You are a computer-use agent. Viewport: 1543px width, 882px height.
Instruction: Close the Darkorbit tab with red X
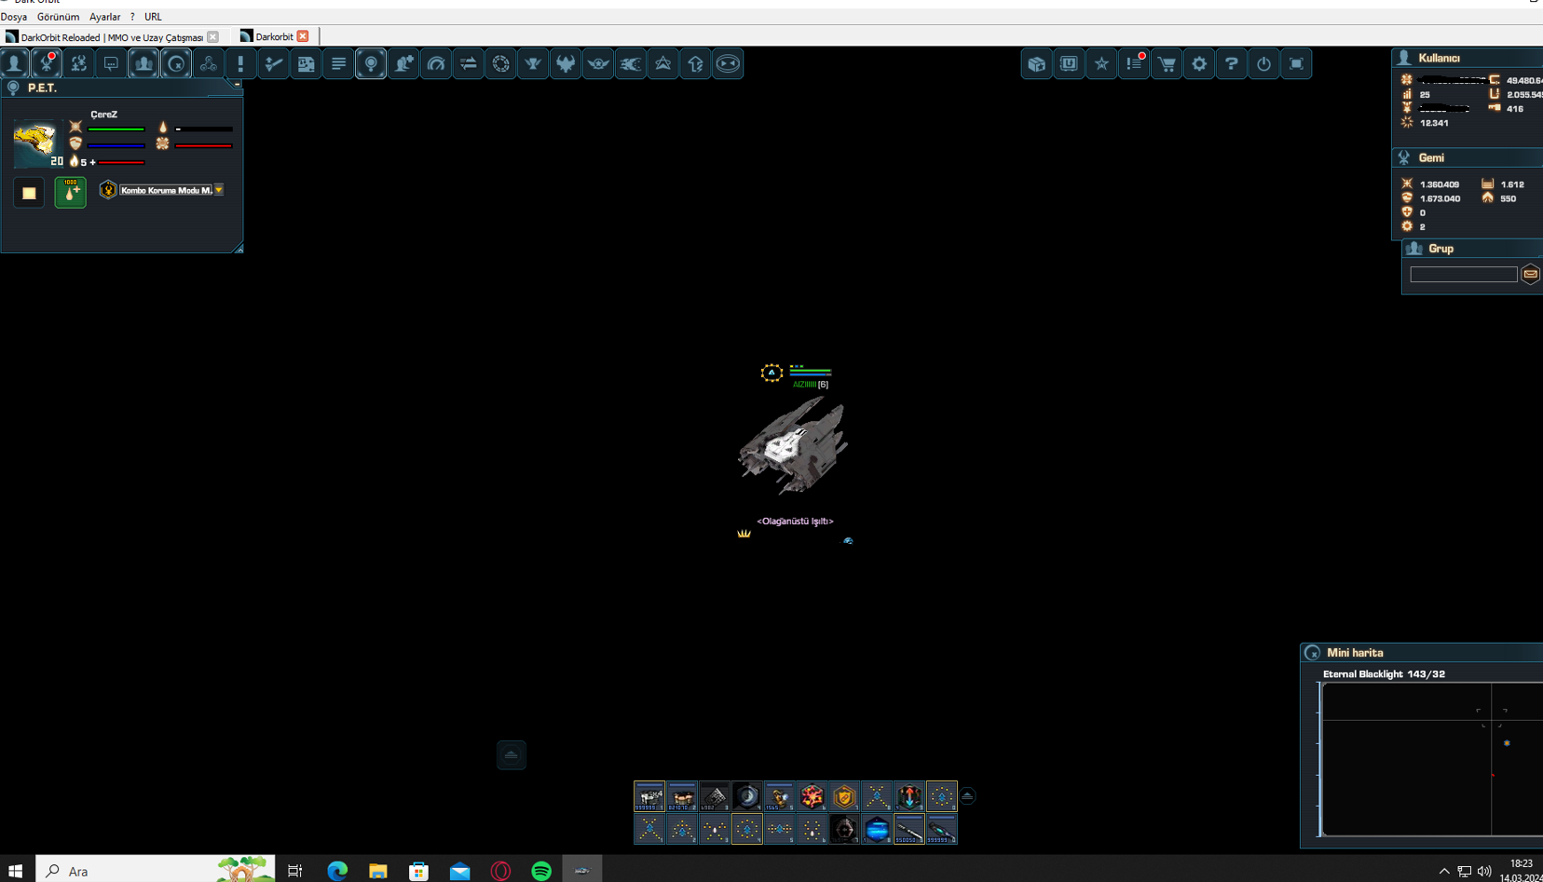303,36
